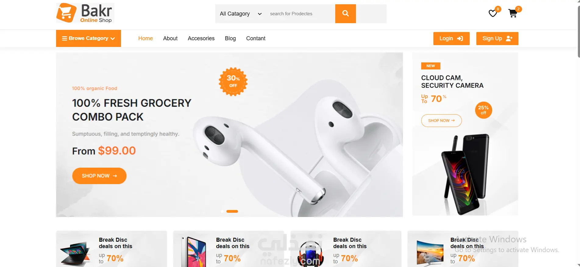Click the NEW label tag
The width and height of the screenshot is (580, 267).
(431, 66)
